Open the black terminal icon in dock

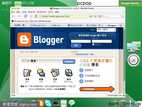[56, 103]
